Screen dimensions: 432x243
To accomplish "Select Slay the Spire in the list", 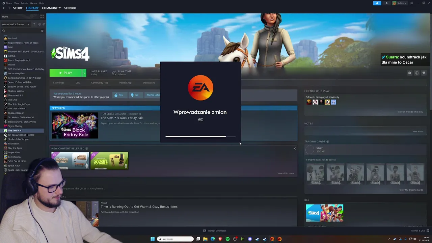I will pyautogui.click(x=15, y=148).
